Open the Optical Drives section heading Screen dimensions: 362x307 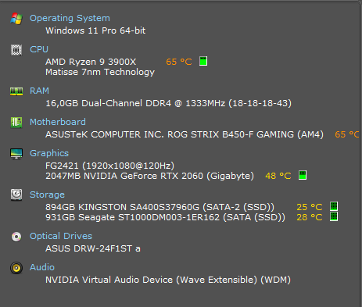tap(61, 236)
